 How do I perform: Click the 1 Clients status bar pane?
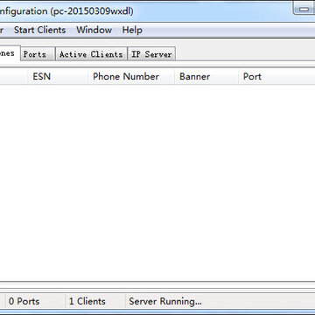(x=94, y=301)
